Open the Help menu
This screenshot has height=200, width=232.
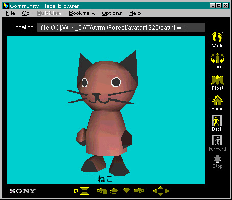coord(135,13)
